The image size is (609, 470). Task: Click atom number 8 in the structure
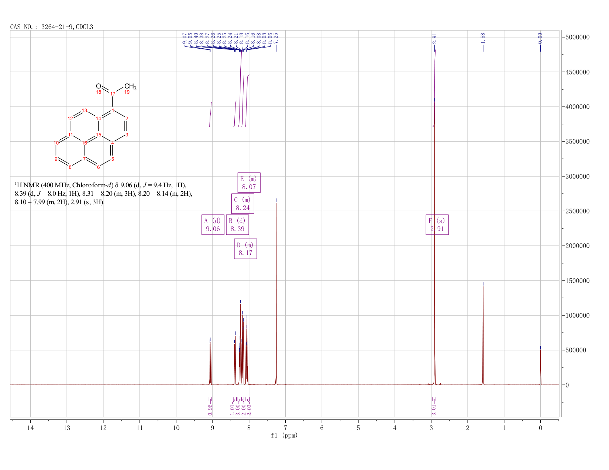pyautogui.click(x=70, y=167)
